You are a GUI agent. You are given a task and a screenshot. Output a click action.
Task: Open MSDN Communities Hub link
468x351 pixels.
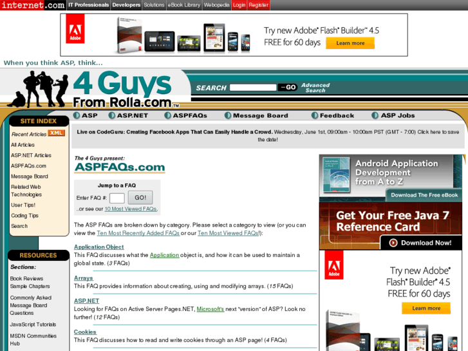(x=33, y=339)
